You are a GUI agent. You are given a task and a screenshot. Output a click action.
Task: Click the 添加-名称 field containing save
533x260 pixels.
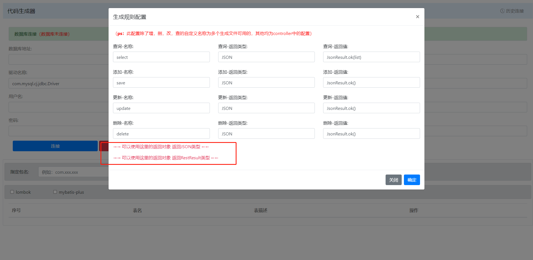pos(161,82)
